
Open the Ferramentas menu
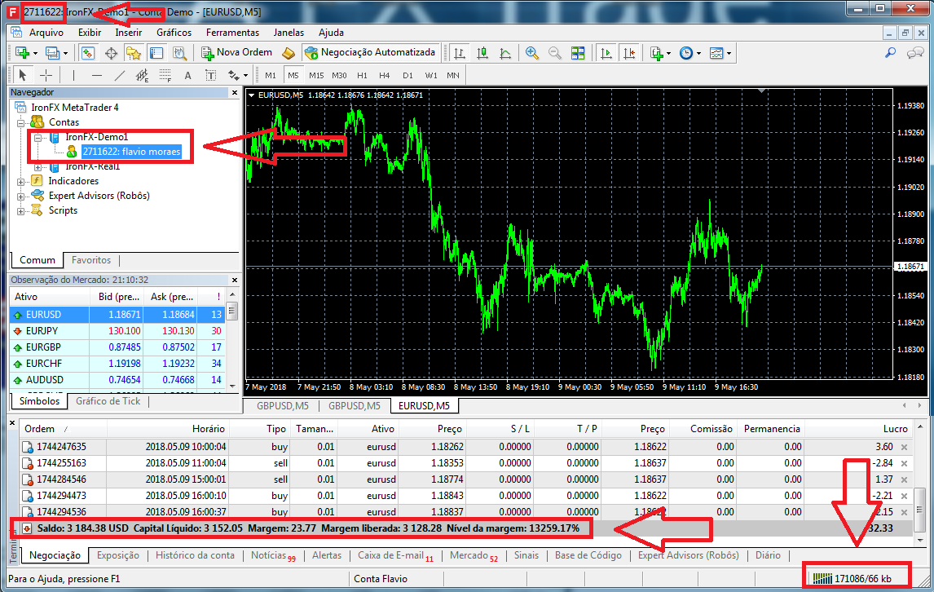232,33
